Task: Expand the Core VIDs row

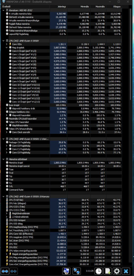Action: 7,44
